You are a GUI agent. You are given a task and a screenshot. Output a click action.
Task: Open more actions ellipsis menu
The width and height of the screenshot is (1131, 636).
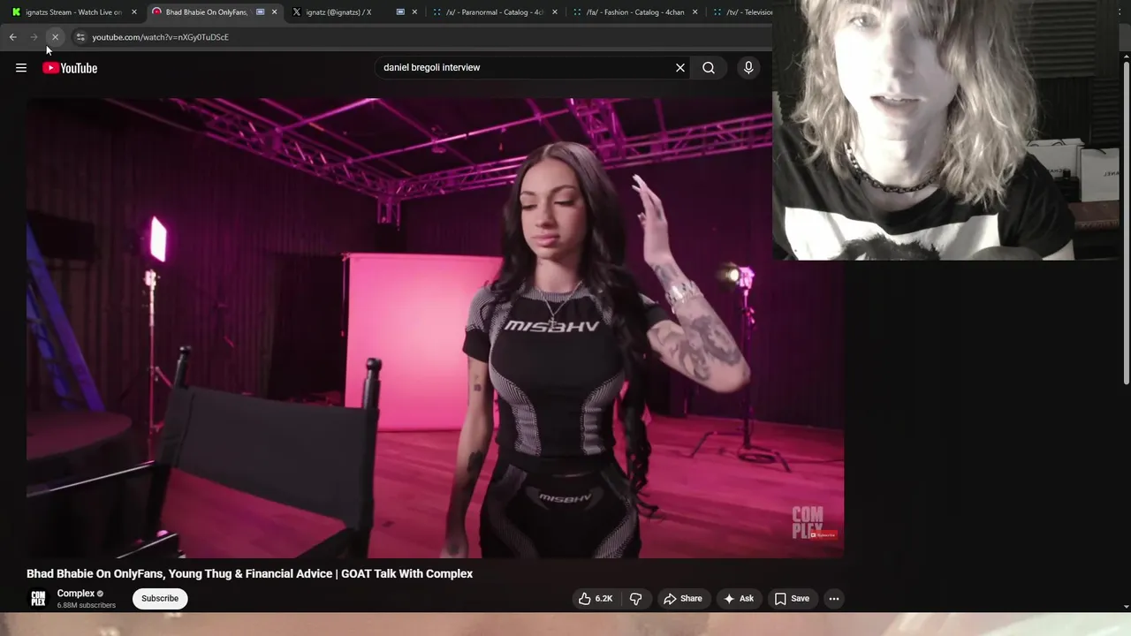(833, 599)
